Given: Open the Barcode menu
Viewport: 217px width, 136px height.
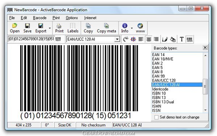Looking at the screenshot, I should point(40,18).
